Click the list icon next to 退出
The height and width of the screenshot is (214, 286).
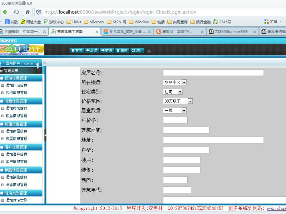pos(149,51)
